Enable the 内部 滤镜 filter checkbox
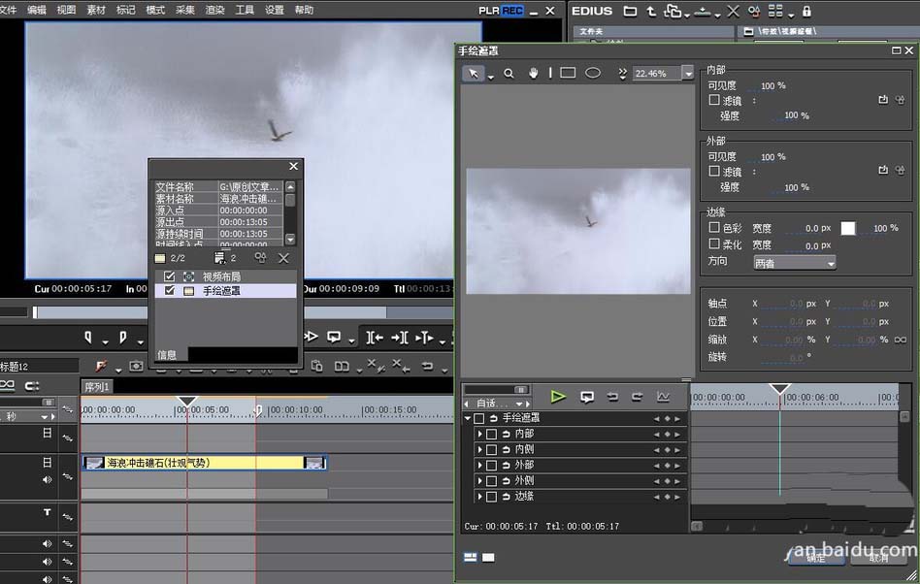Image resolution: width=920 pixels, height=584 pixels. click(714, 100)
